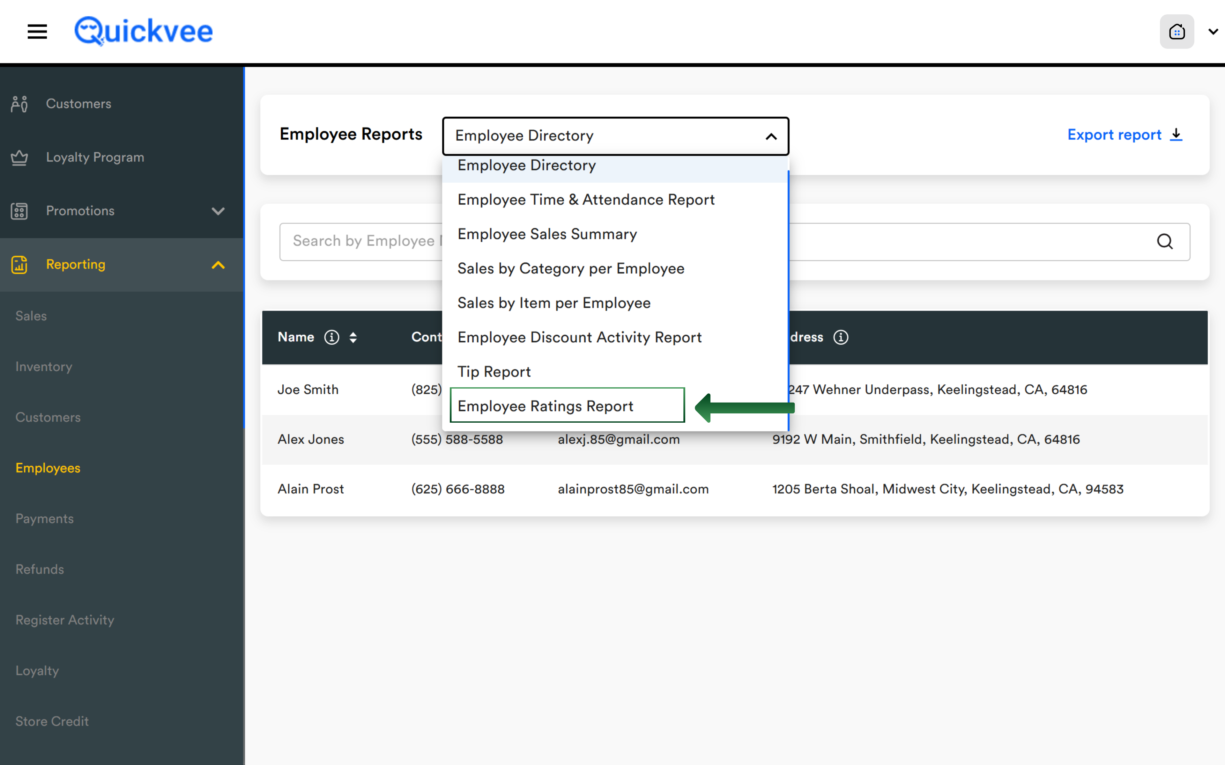Open Register Activity in sidebar
The image size is (1225, 765).
pos(65,620)
